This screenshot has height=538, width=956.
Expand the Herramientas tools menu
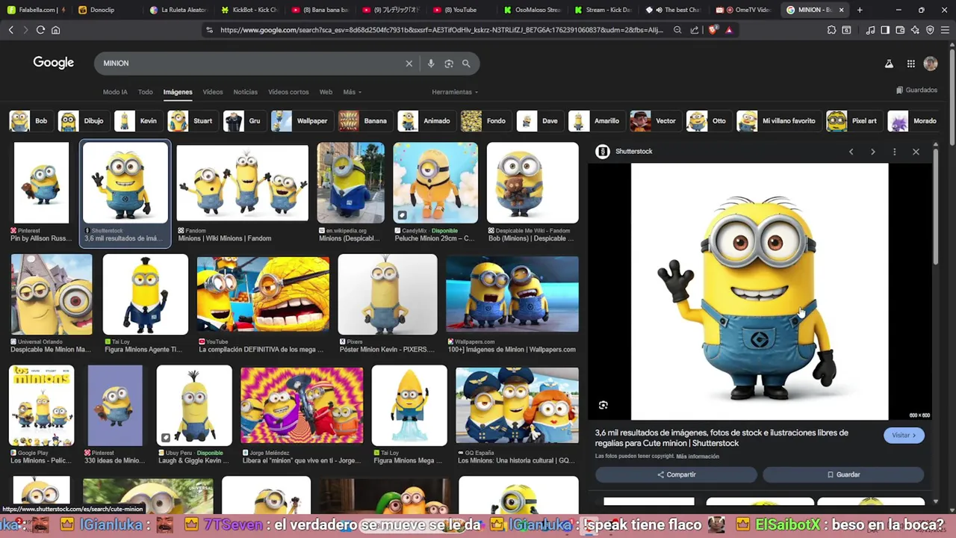click(x=453, y=92)
